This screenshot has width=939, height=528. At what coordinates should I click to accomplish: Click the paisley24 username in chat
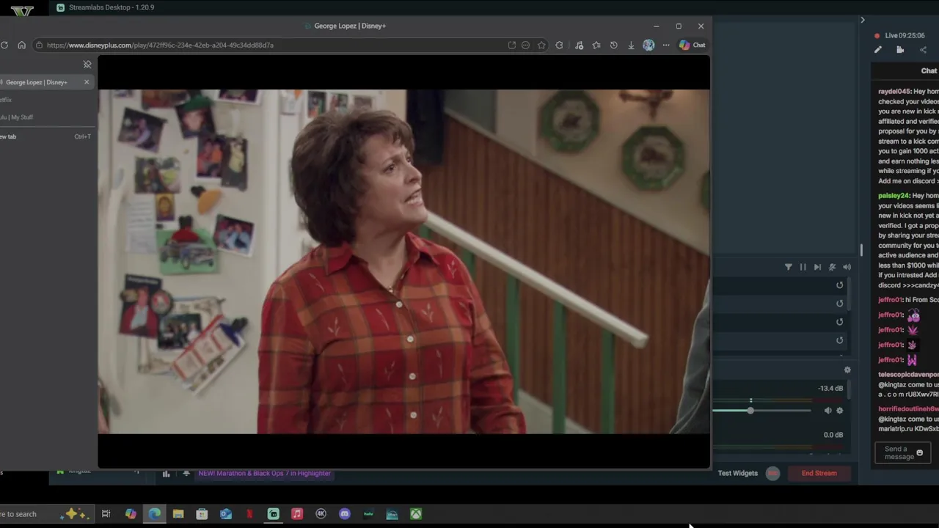894,196
